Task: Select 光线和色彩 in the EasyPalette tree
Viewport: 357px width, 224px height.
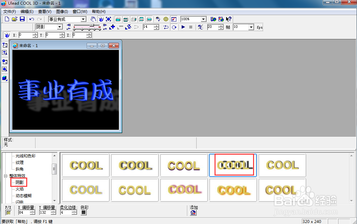Action: (x=26, y=156)
